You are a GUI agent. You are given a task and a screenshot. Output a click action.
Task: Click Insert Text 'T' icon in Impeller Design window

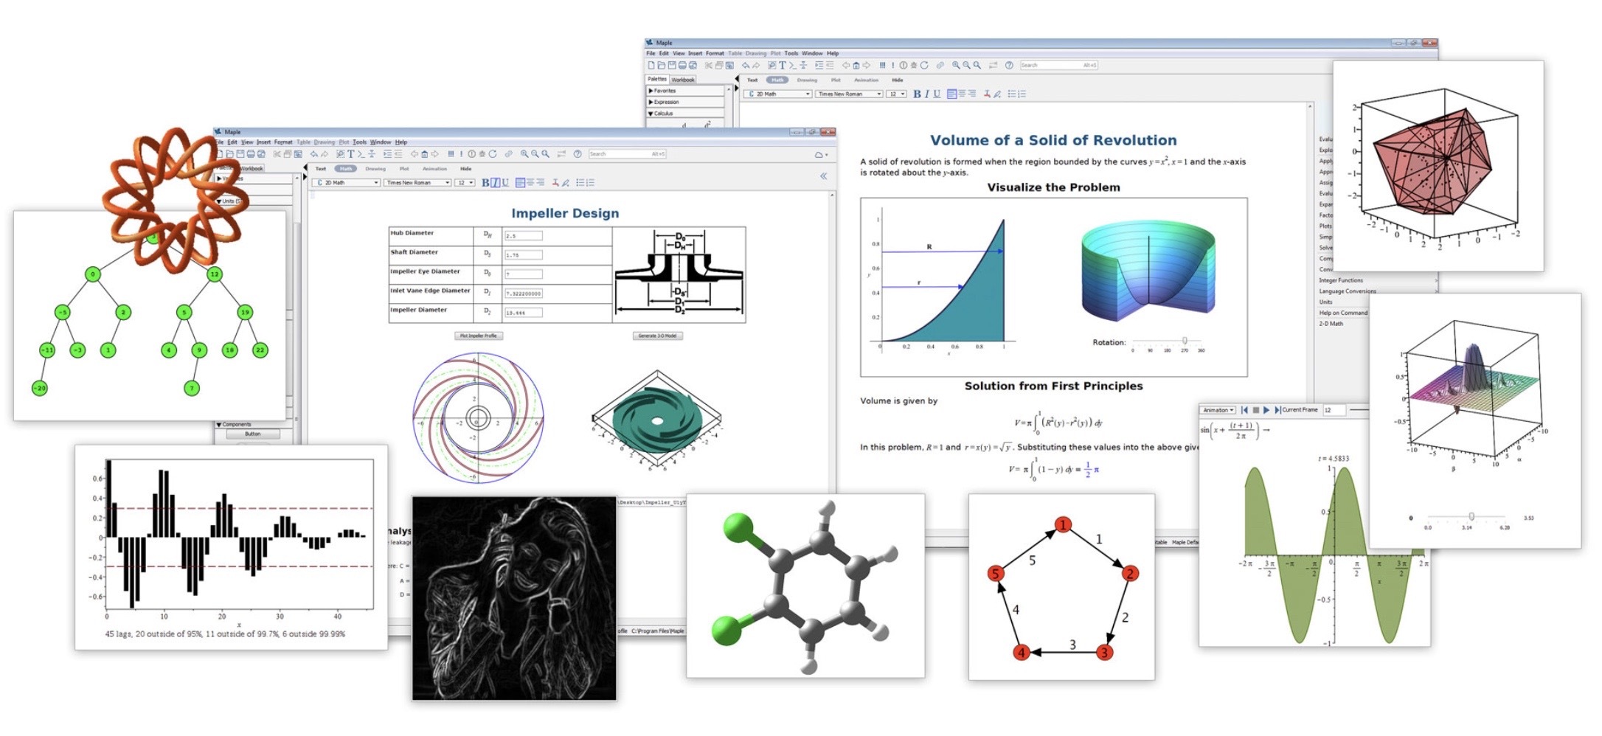[350, 154]
